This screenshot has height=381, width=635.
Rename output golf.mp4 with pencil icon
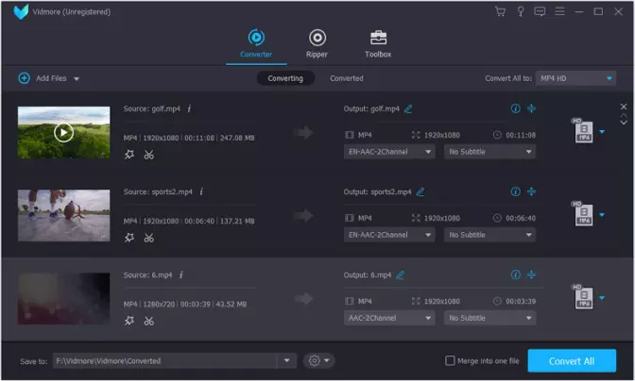point(408,108)
